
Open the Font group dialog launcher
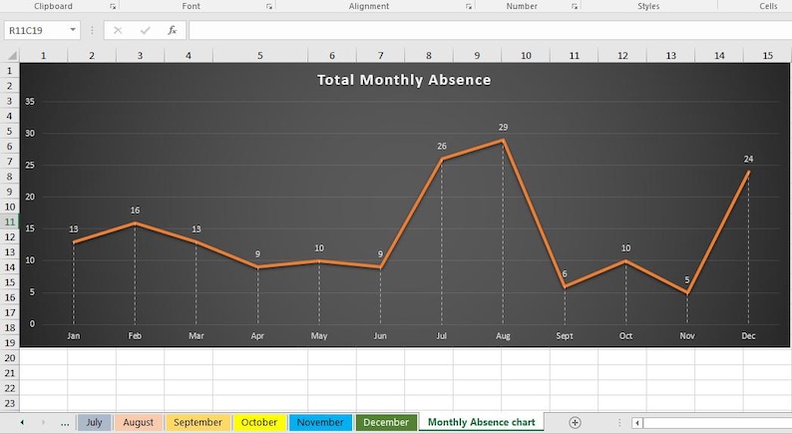pyautogui.click(x=269, y=7)
